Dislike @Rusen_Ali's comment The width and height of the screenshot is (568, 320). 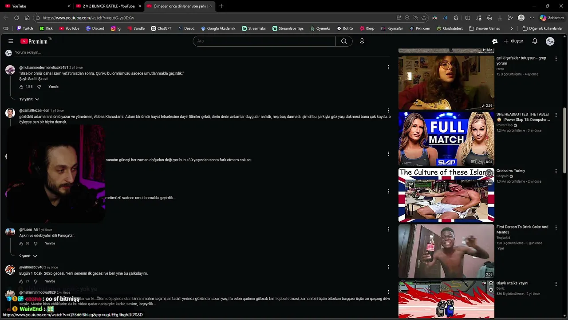tap(35, 244)
